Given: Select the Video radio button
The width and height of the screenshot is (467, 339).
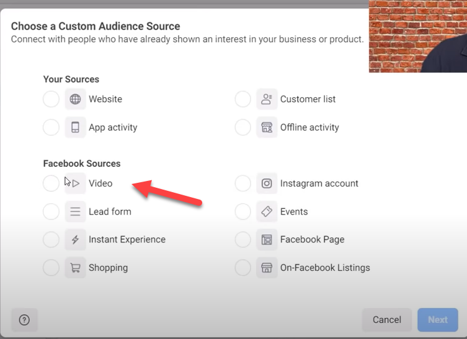Looking at the screenshot, I should coord(51,183).
